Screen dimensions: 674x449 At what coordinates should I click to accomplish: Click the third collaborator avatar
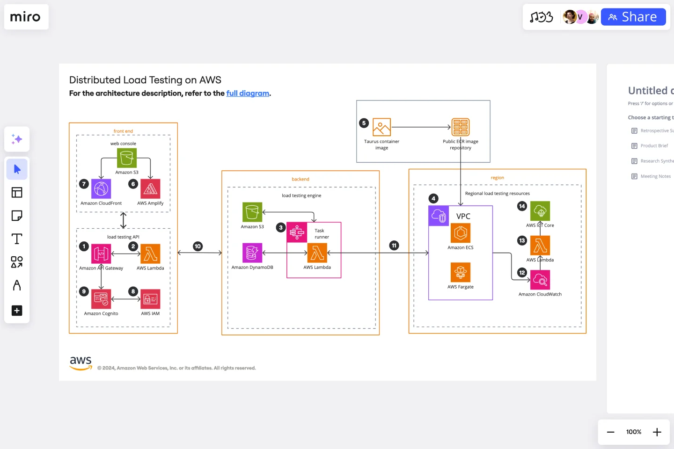tap(592, 17)
